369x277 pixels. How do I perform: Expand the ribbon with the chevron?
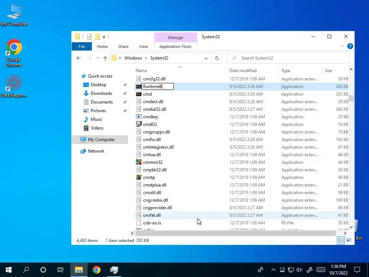click(342, 47)
